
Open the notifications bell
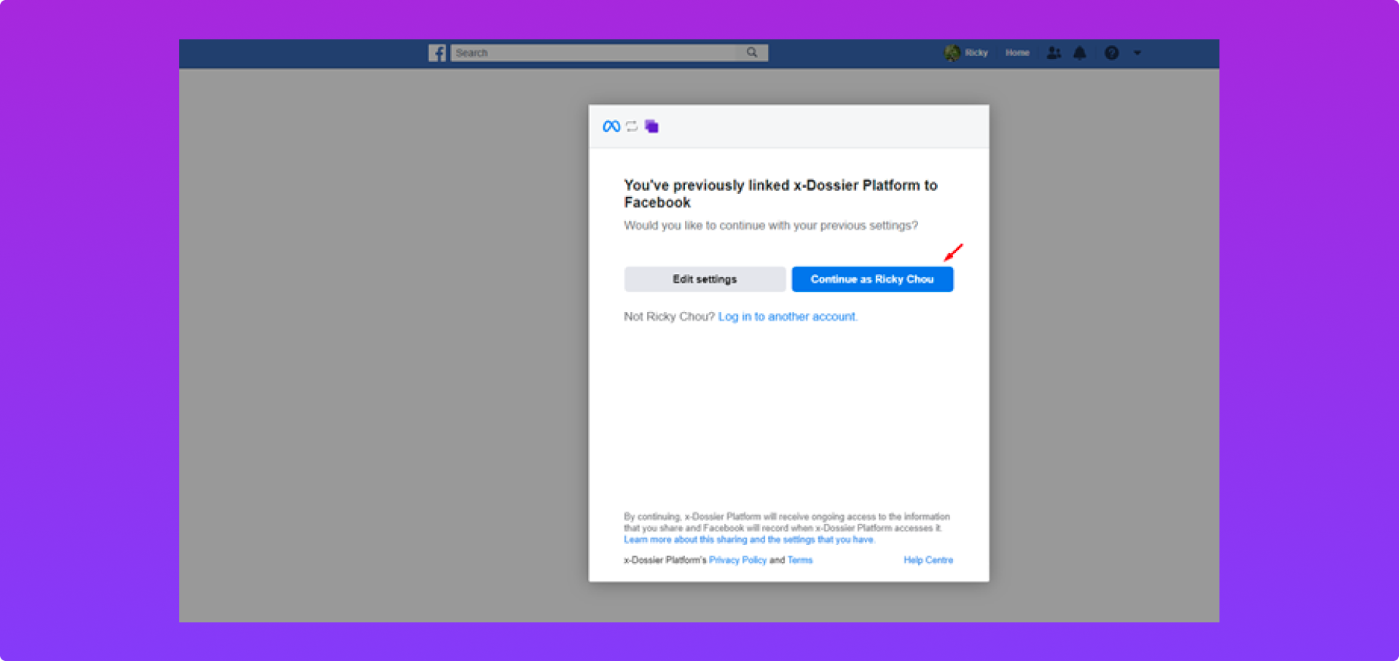1080,52
